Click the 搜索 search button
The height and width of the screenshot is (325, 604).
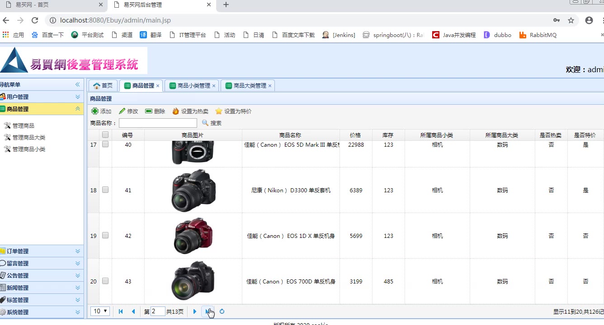coord(212,123)
